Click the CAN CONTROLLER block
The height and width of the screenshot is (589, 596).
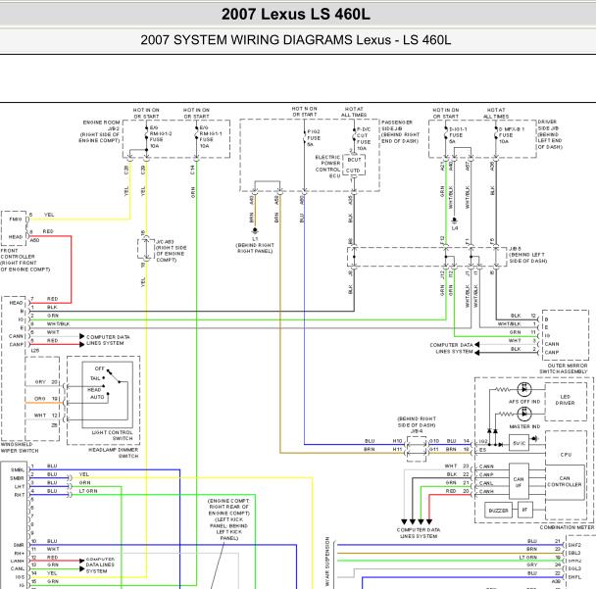[565, 482]
